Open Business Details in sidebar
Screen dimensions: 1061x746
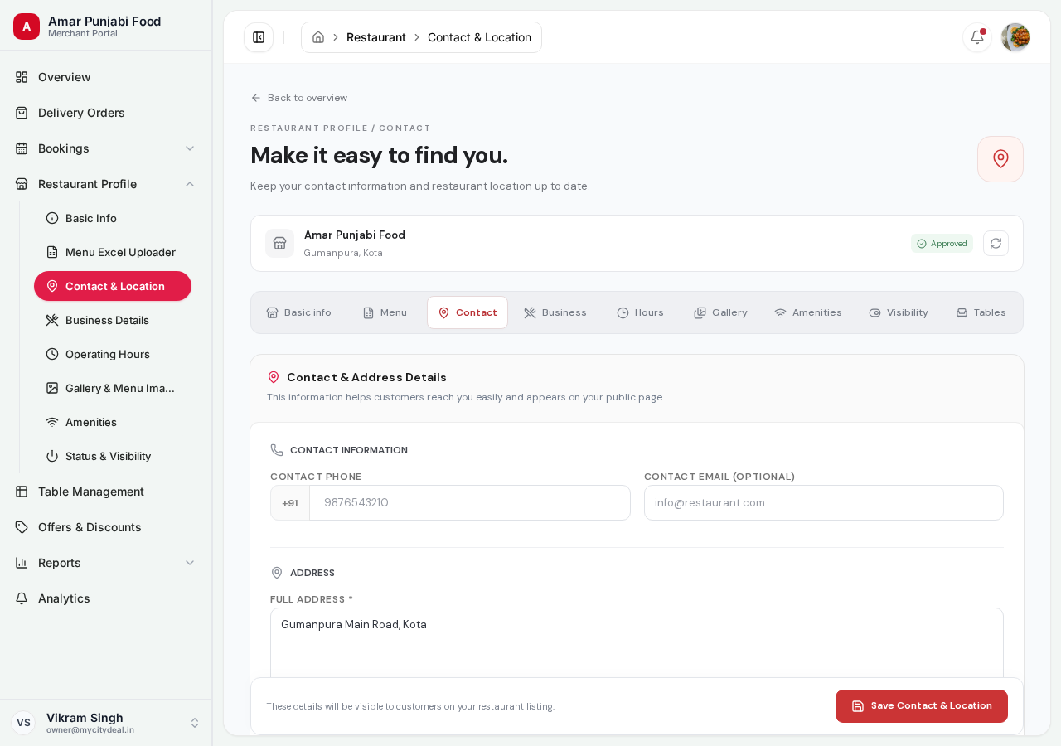click(113, 320)
